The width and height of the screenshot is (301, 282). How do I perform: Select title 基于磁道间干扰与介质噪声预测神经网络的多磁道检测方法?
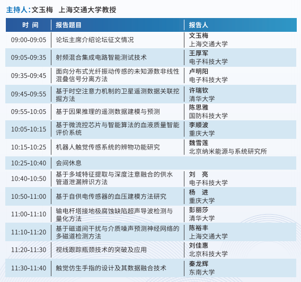[118, 232]
